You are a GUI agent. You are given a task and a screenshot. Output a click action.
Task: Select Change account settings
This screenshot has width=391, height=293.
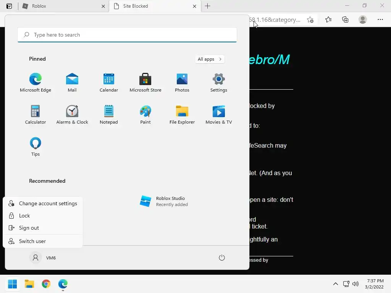43,204
